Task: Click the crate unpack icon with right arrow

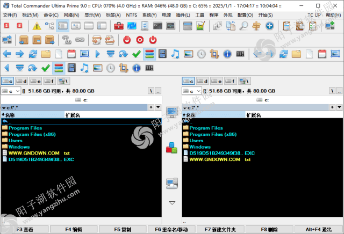Action: click(49, 40)
